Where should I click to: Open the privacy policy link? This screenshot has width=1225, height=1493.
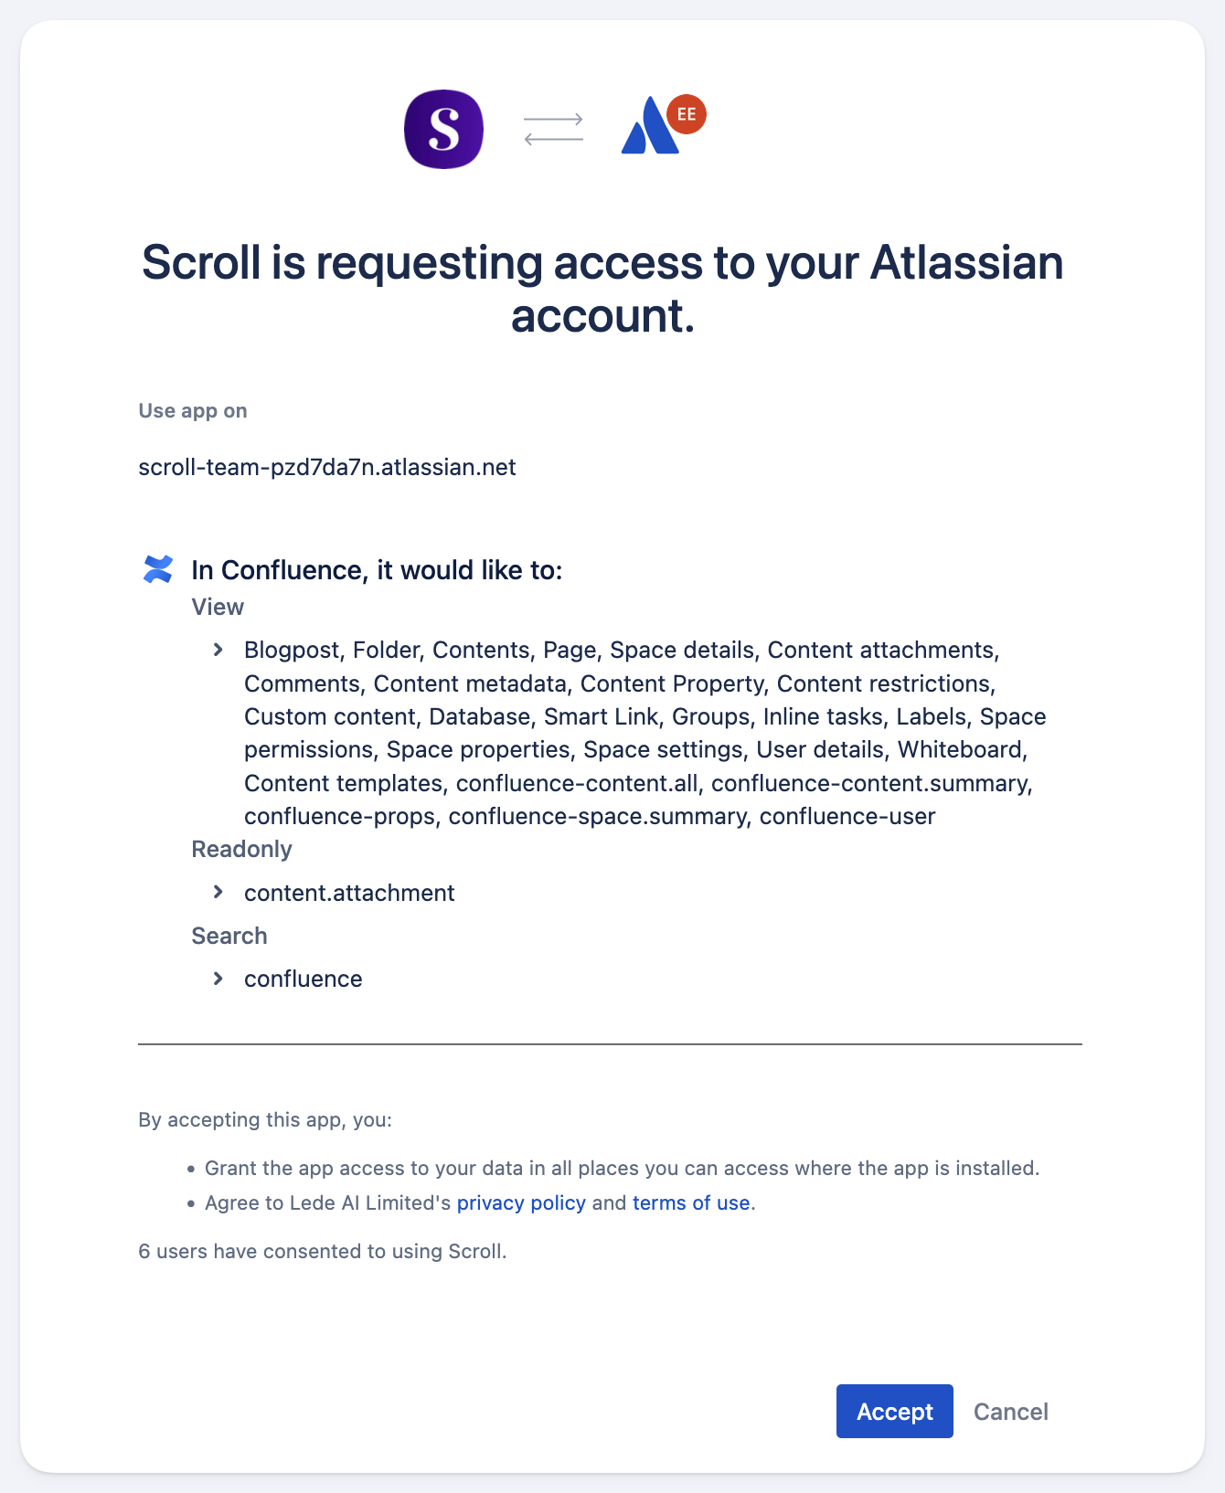pyautogui.click(x=521, y=1202)
